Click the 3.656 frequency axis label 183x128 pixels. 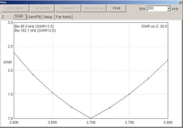[52, 122]
